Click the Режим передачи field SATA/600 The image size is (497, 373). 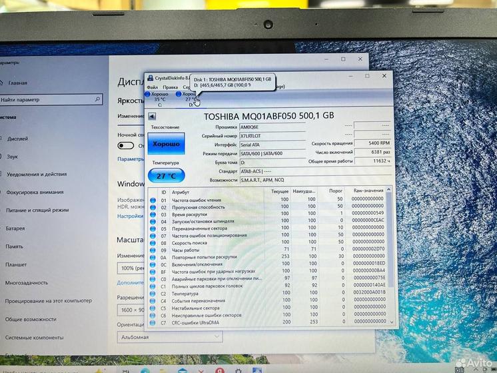click(272, 153)
